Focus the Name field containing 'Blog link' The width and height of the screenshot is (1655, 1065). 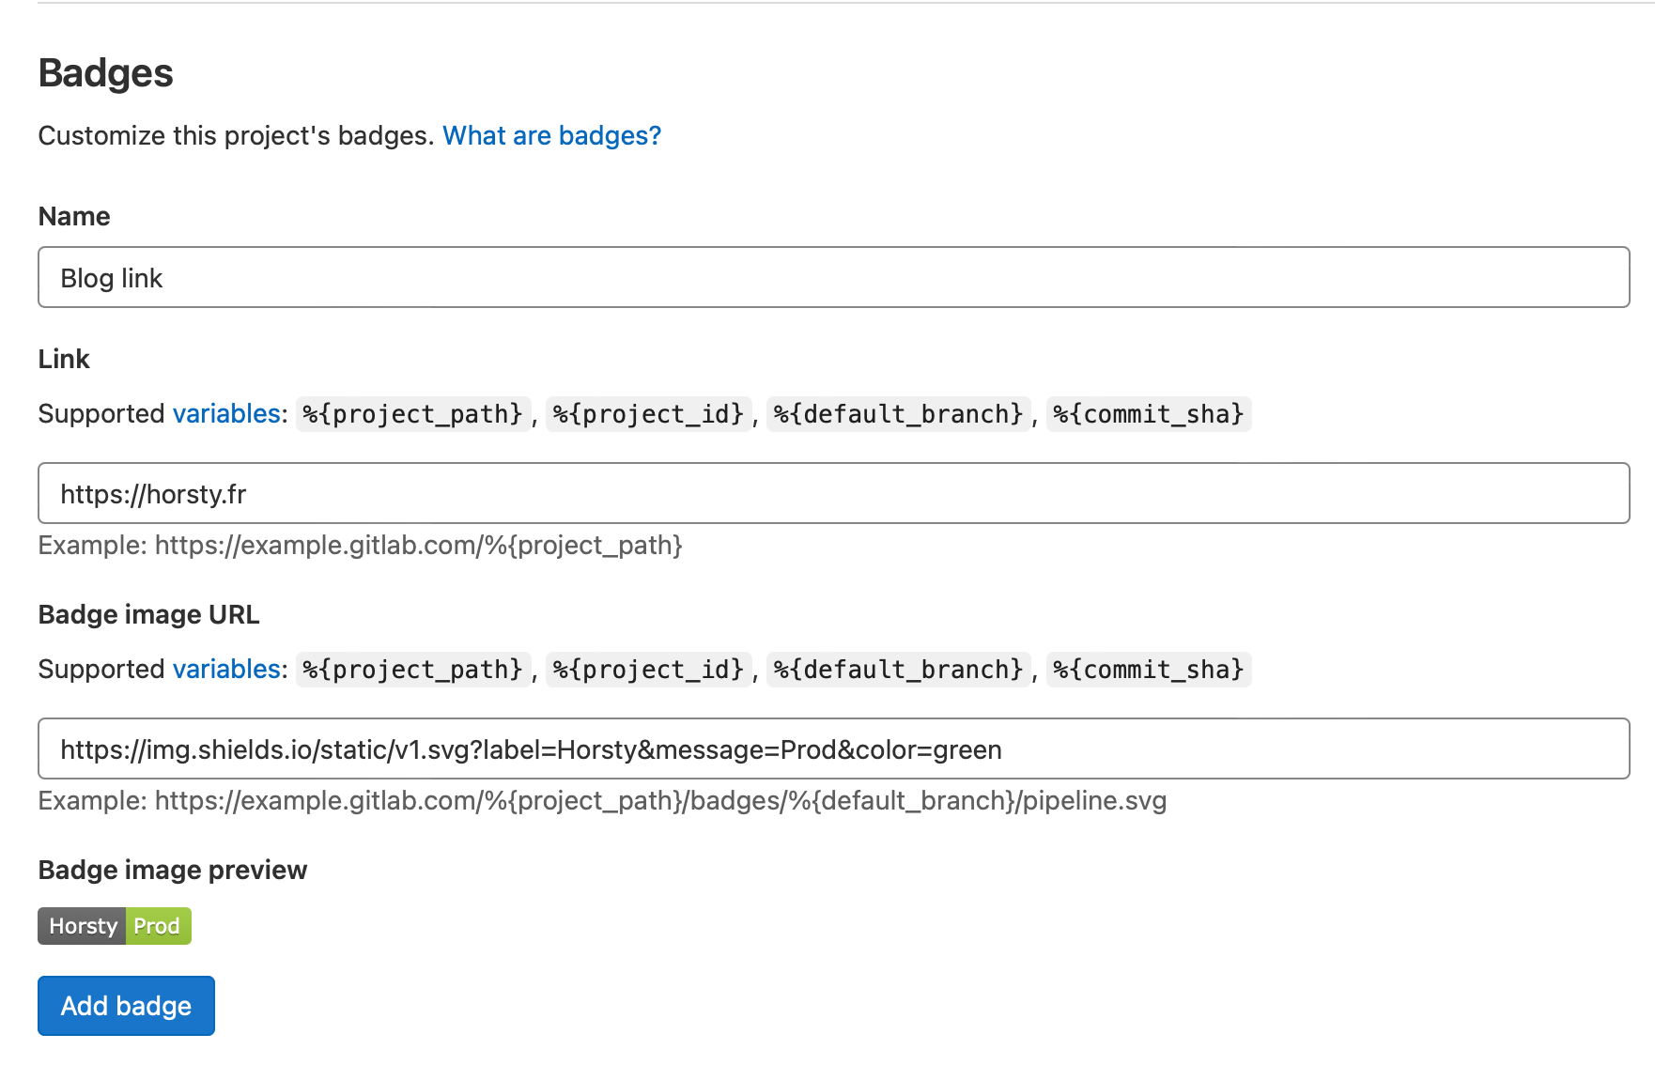pos(833,277)
